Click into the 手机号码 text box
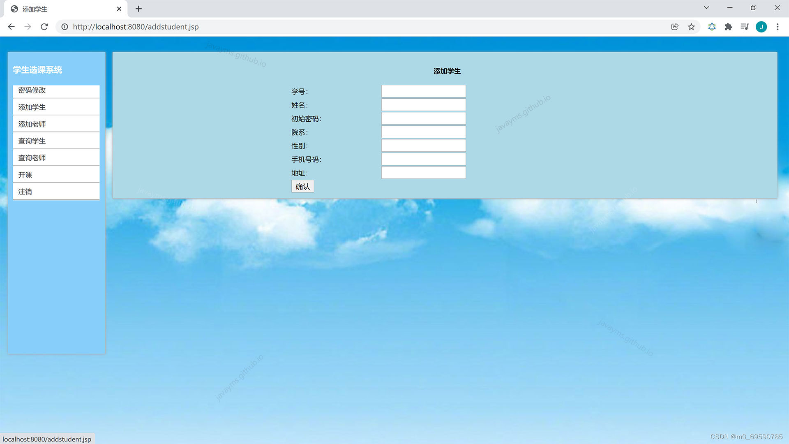Viewport: 789px width, 444px height. click(x=423, y=159)
